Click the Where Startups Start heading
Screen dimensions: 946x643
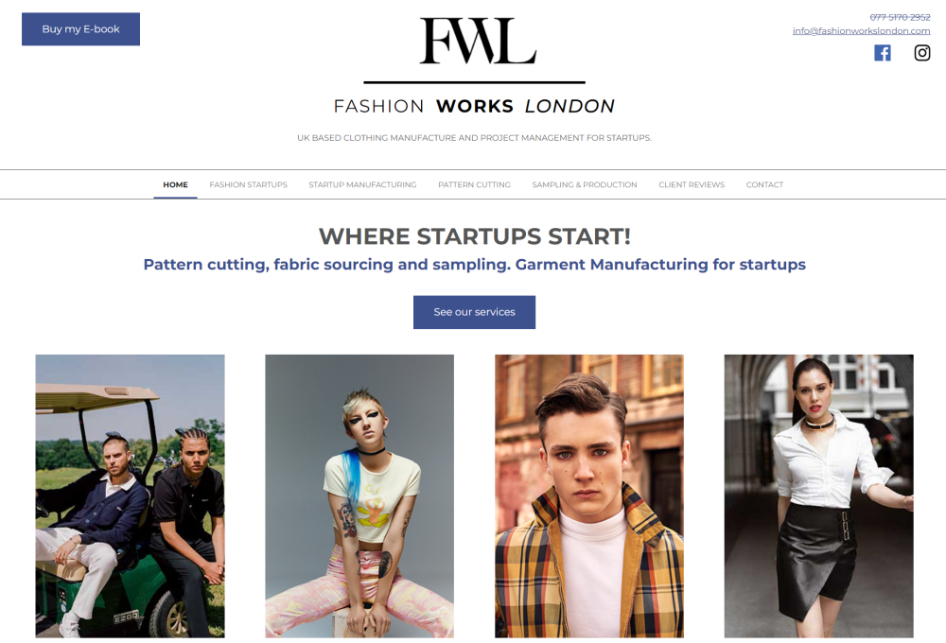(x=475, y=236)
